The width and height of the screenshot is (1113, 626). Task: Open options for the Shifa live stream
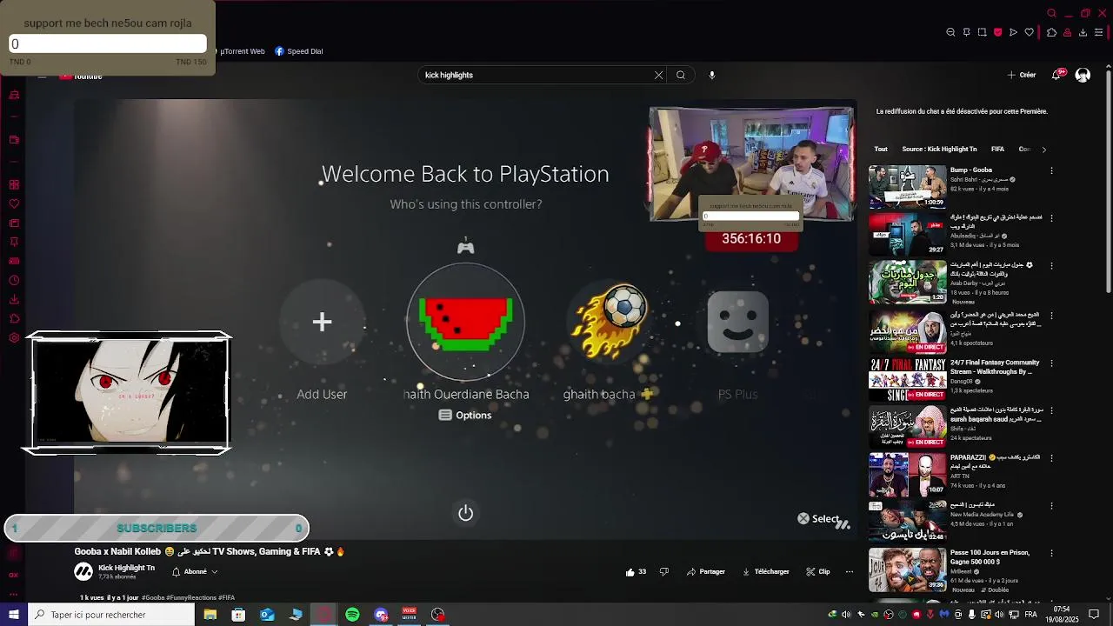click(1051, 410)
